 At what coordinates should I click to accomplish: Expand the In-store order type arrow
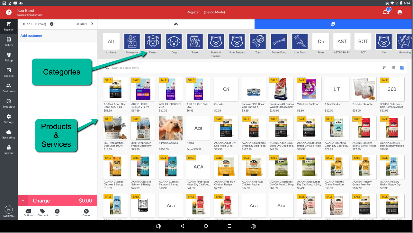92,24
